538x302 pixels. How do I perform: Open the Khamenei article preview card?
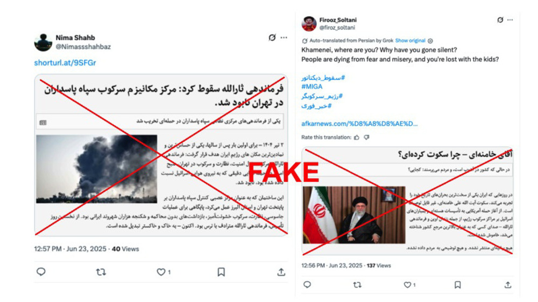click(407, 201)
